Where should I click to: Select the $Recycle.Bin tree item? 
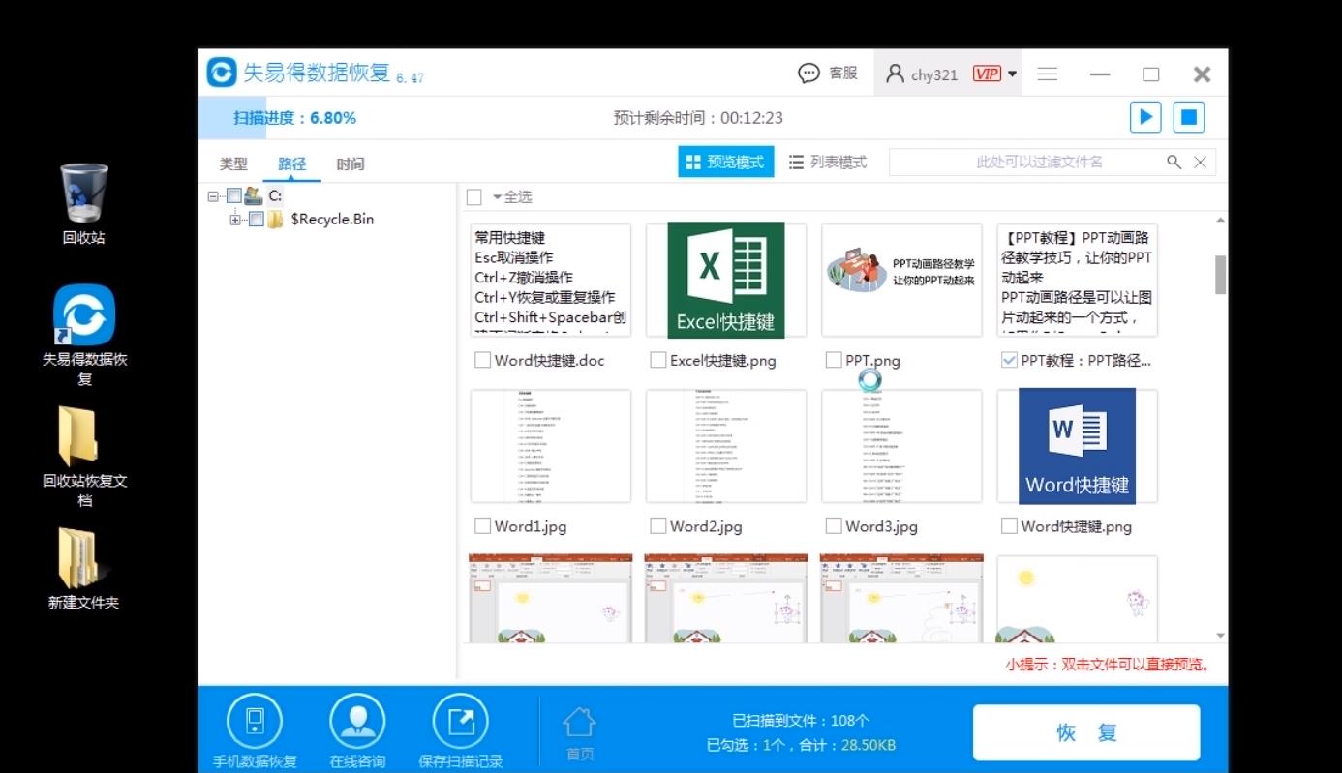(332, 220)
